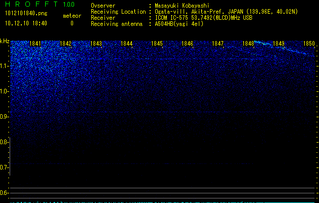
Task: Click the 0.8 kHz frequency label
Action: tap(4, 142)
